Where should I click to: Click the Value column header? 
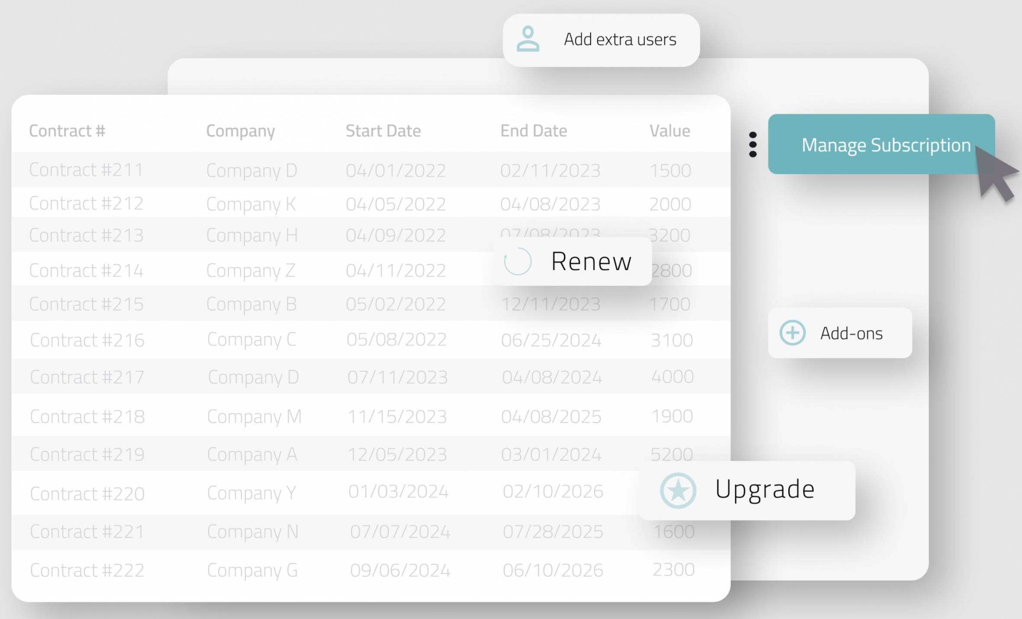pyautogui.click(x=669, y=131)
